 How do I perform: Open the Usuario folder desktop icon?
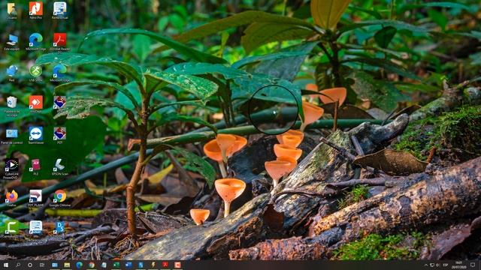pyautogui.click(x=12, y=10)
